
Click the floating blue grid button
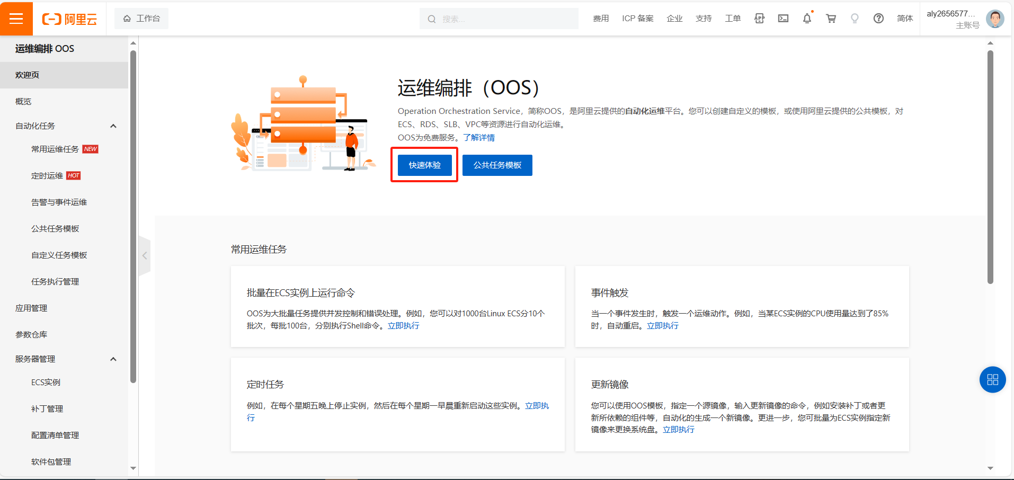pyautogui.click(x=993, y=379)
